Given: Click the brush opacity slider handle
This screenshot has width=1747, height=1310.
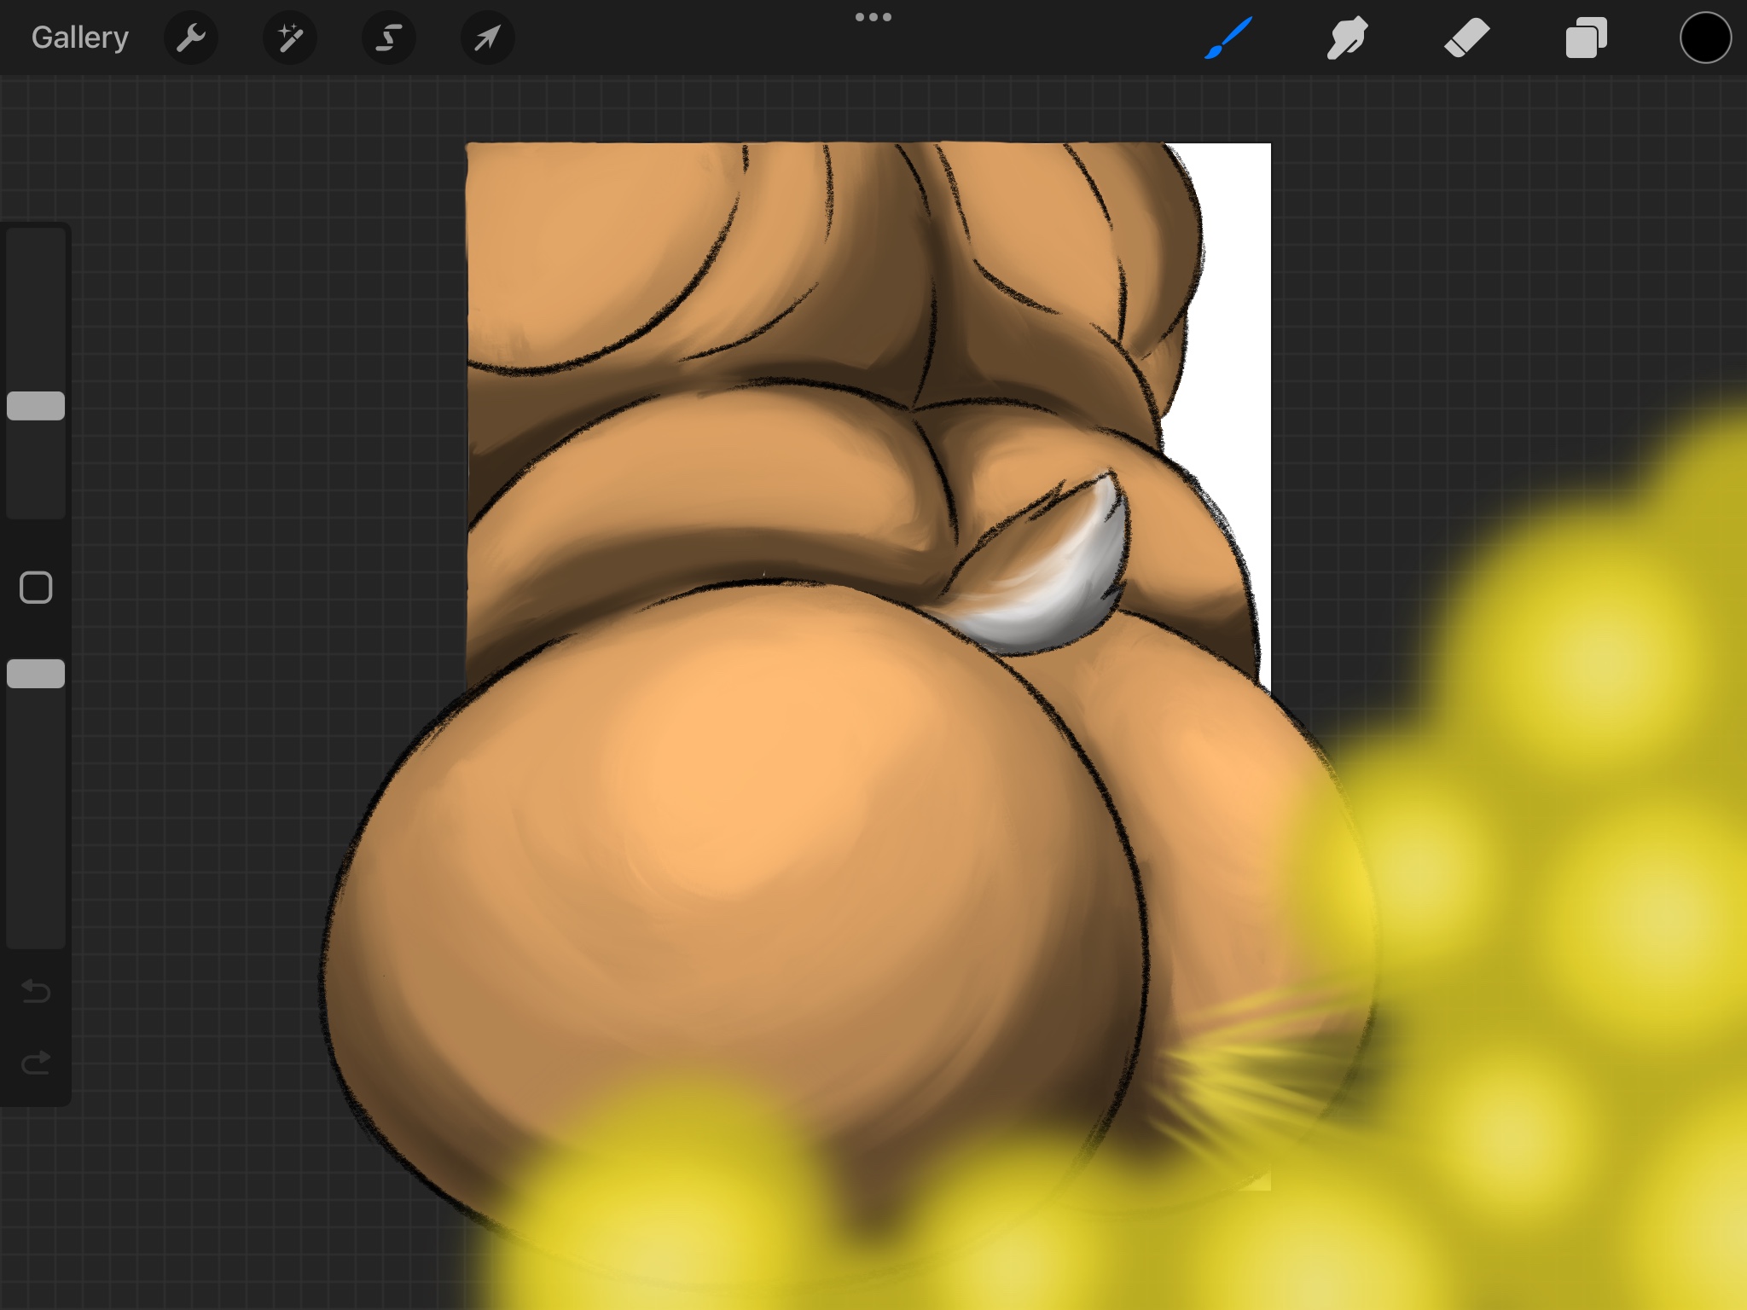Looking at the screenshot, I should (x=36, y=674).
